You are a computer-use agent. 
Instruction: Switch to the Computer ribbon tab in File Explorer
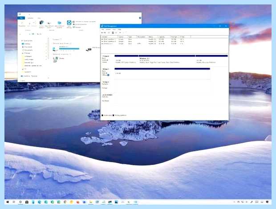(30, 18)
